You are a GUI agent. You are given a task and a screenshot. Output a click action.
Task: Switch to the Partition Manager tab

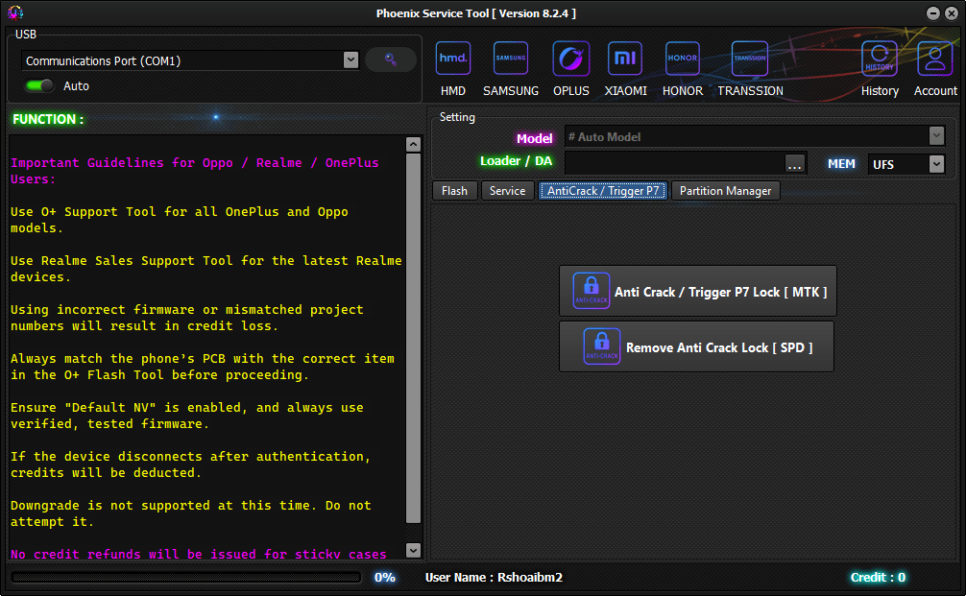click(725, 191)
